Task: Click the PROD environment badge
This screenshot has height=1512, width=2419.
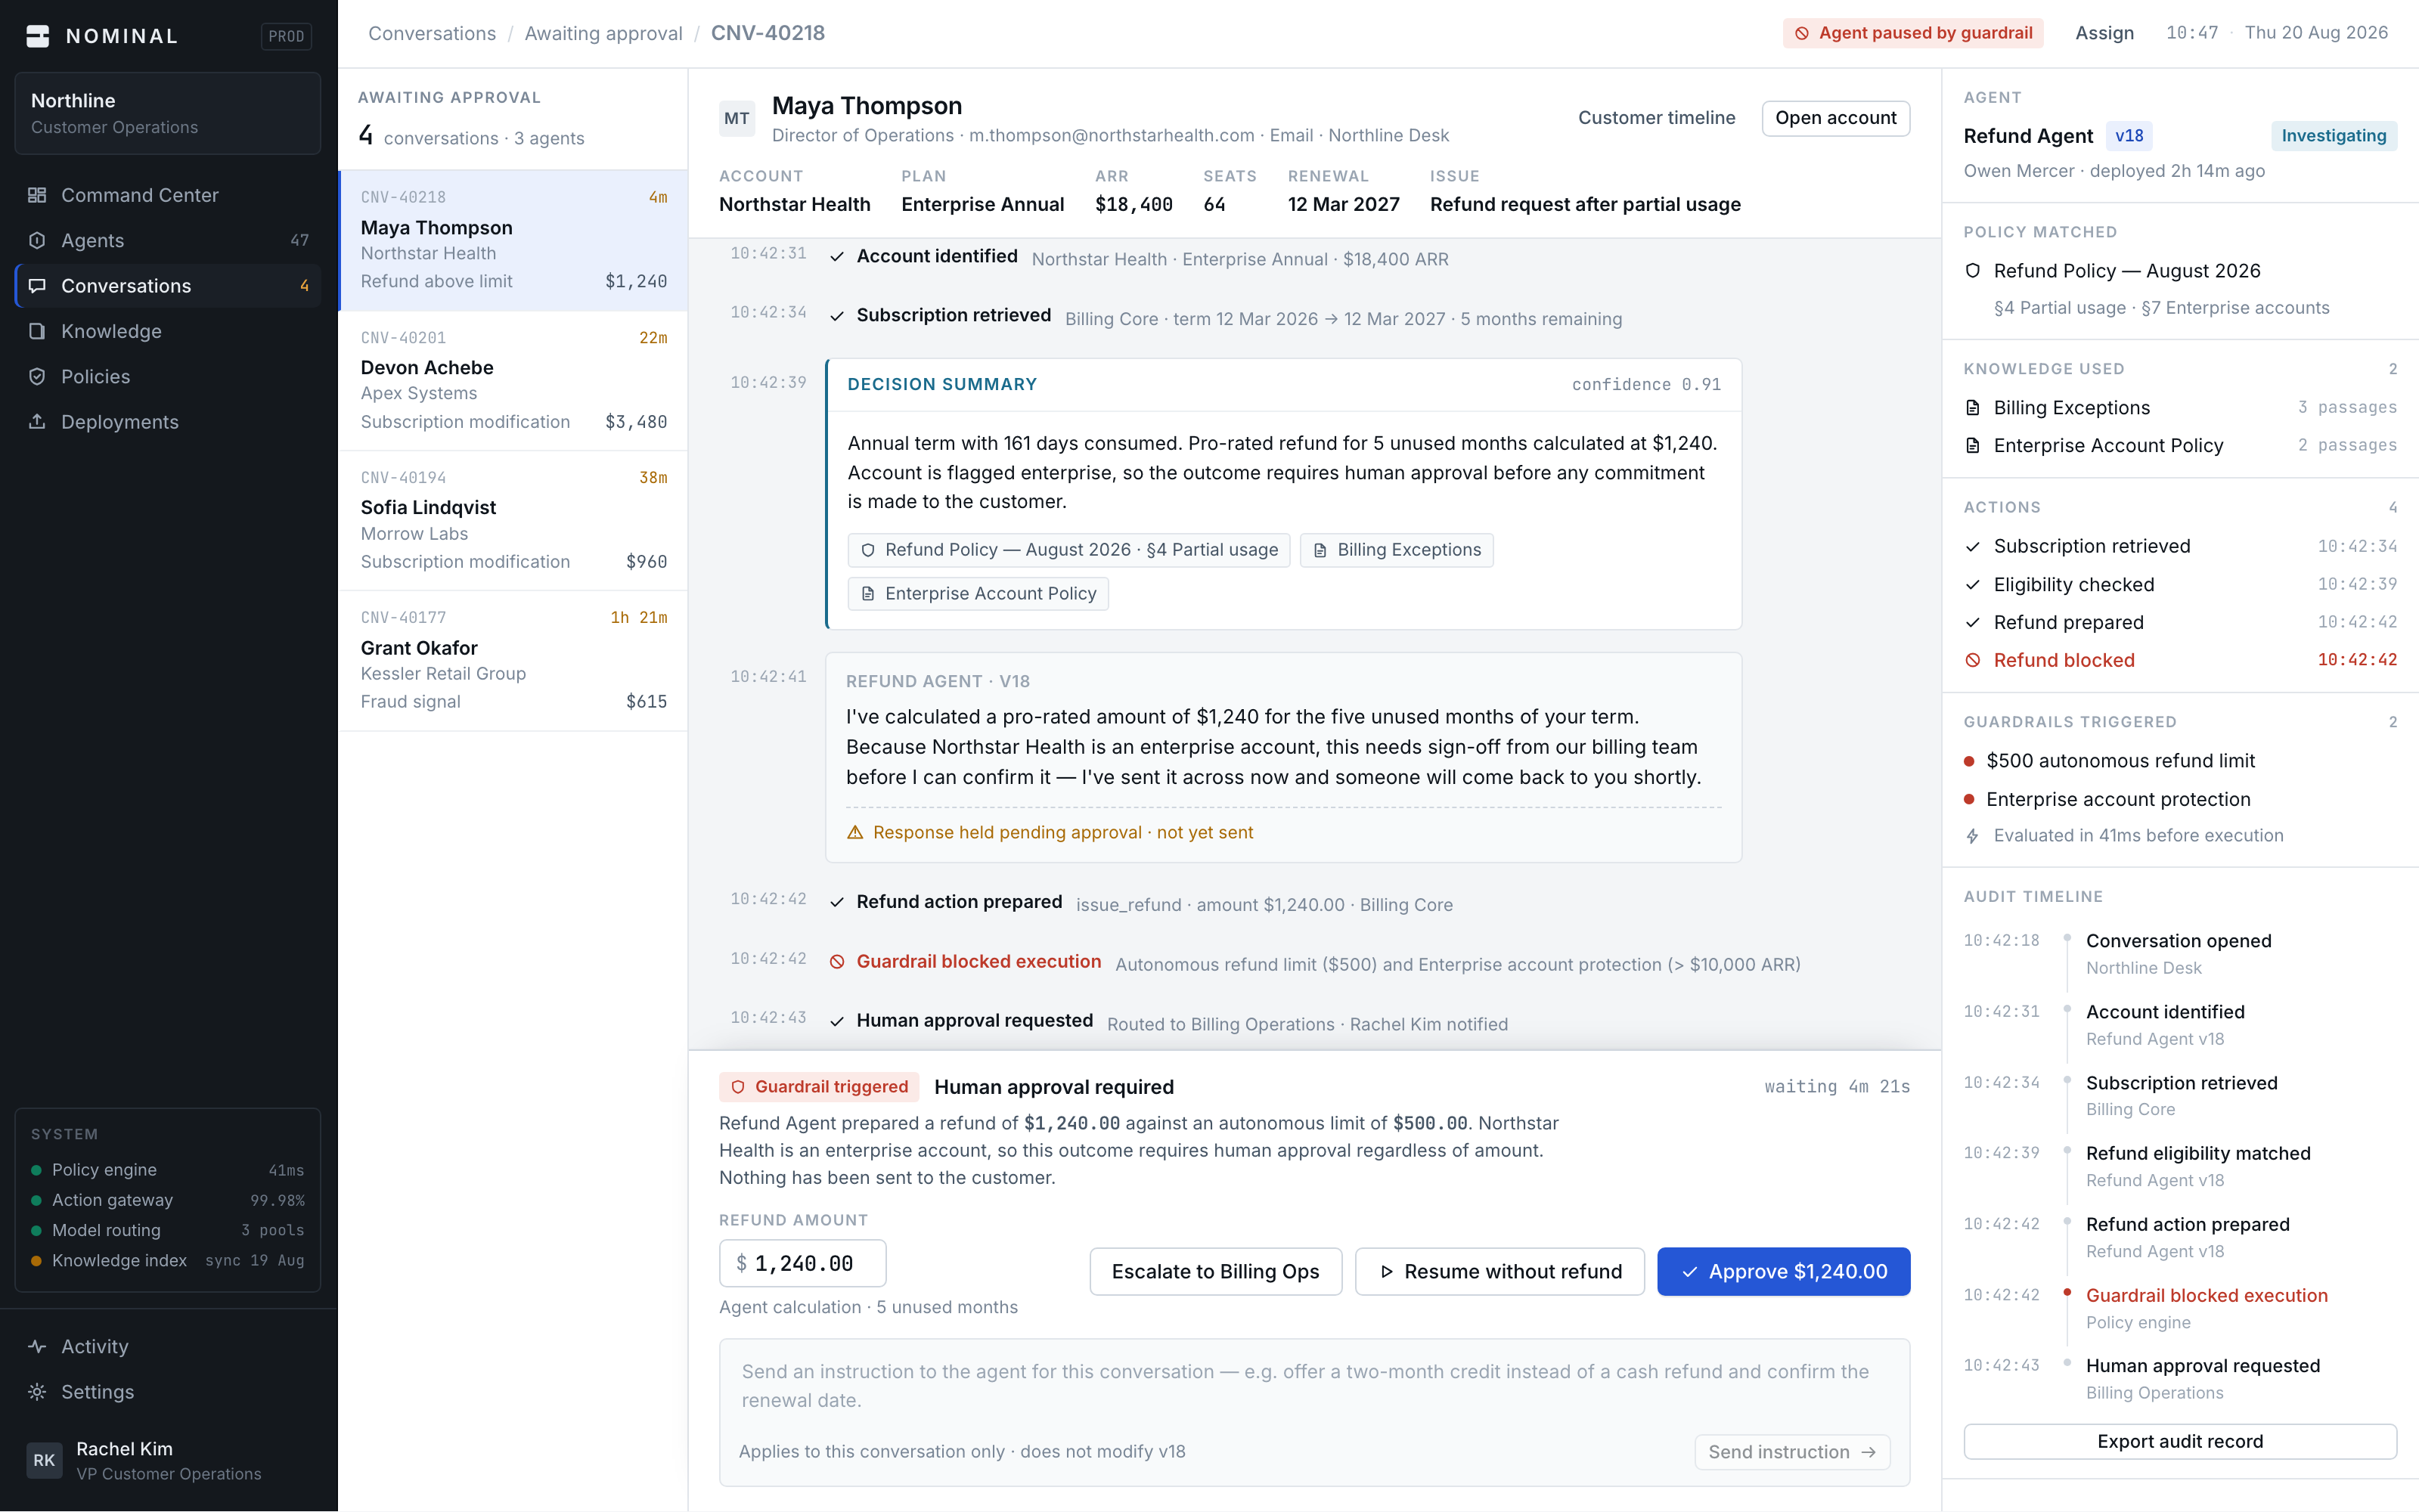Action: [x=286, y=36]
